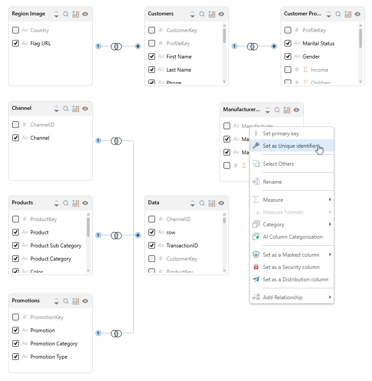Click the grid icon in Data table header
Viewport: 372px width, 381px height.
click(212, 203)
